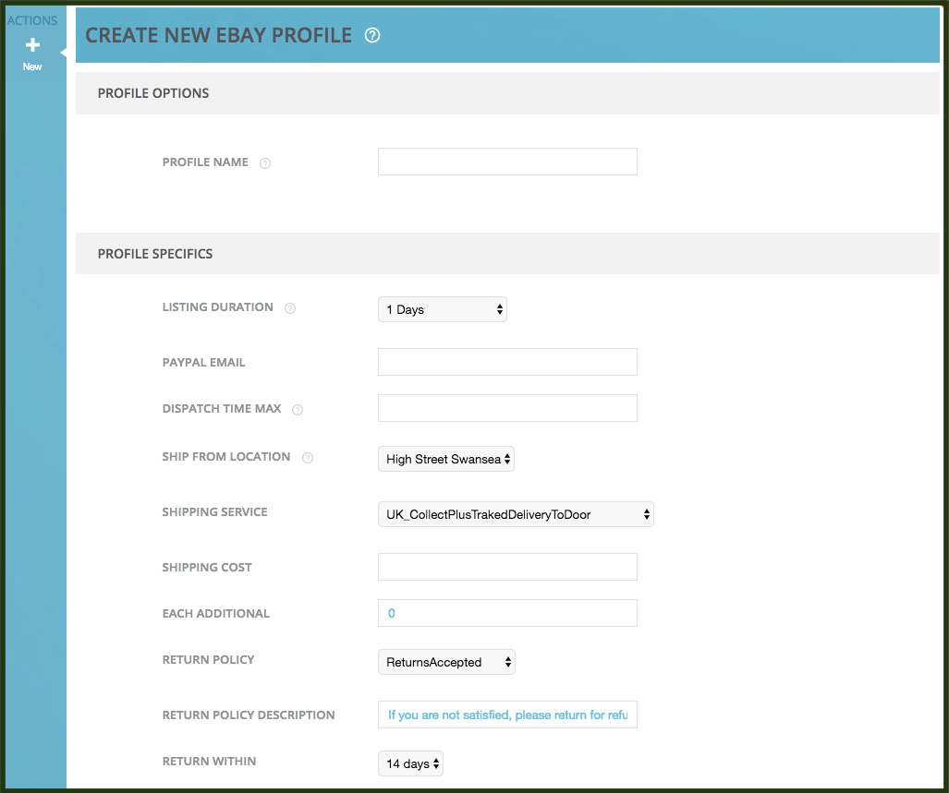
Task: Click the New plus icon in Actions
Action: click(32, 44)
